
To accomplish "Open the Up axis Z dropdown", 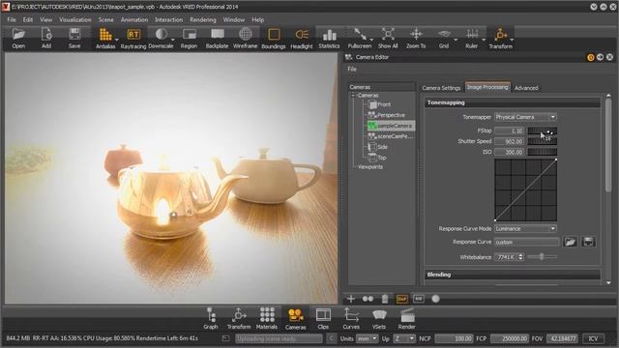I will [404, 338].
